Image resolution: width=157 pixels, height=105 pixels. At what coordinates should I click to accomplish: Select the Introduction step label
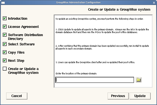tap(18, 19)
